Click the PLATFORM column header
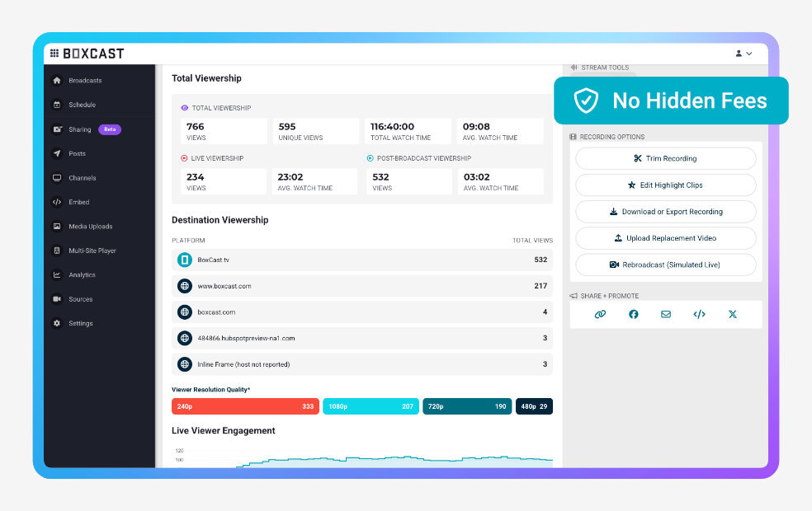The image size is (812, 511). point(188,241)
